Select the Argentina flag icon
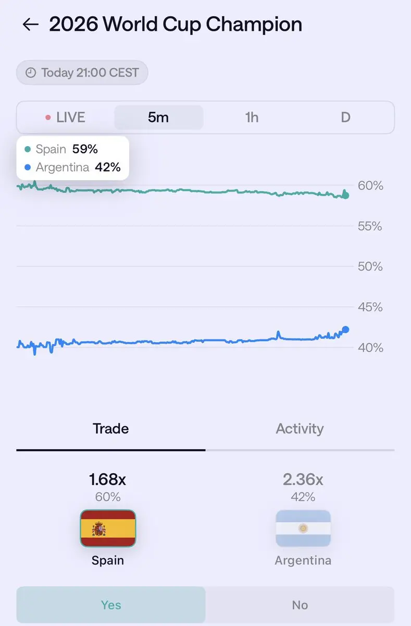This screenshot has height=626, width=411. pos(303,528)
